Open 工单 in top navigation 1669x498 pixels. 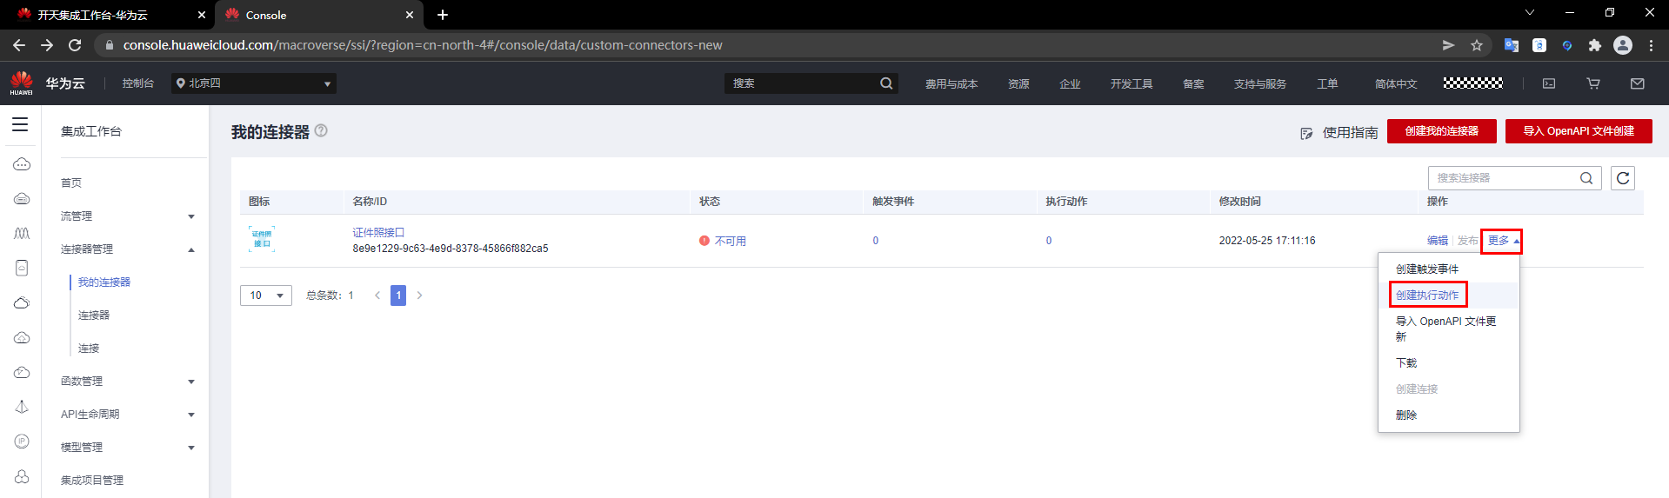pyautogui.click(x=1327, y=84)
